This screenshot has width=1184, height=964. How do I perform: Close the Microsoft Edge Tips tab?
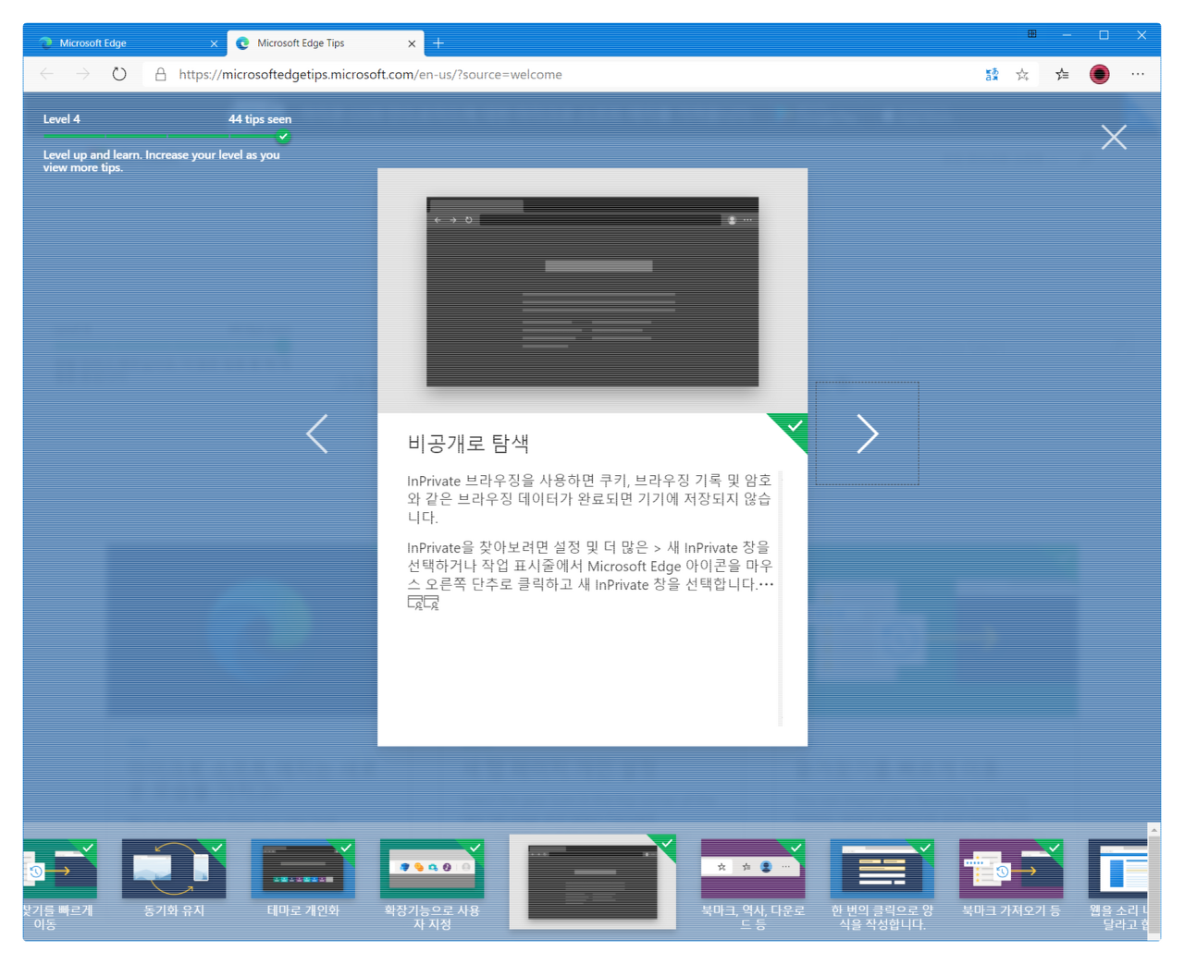(x=412, y=43)
